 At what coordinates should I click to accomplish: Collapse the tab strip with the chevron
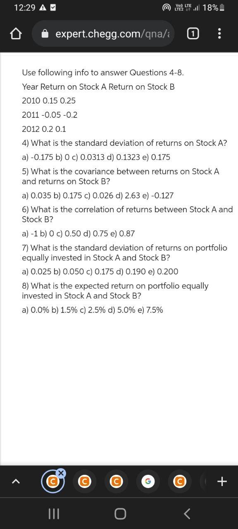pyautogui.click(x=17, y=481)
